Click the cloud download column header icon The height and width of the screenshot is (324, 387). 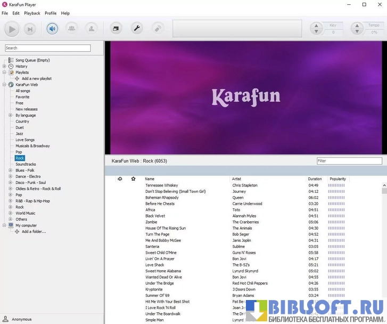point(120,179)
